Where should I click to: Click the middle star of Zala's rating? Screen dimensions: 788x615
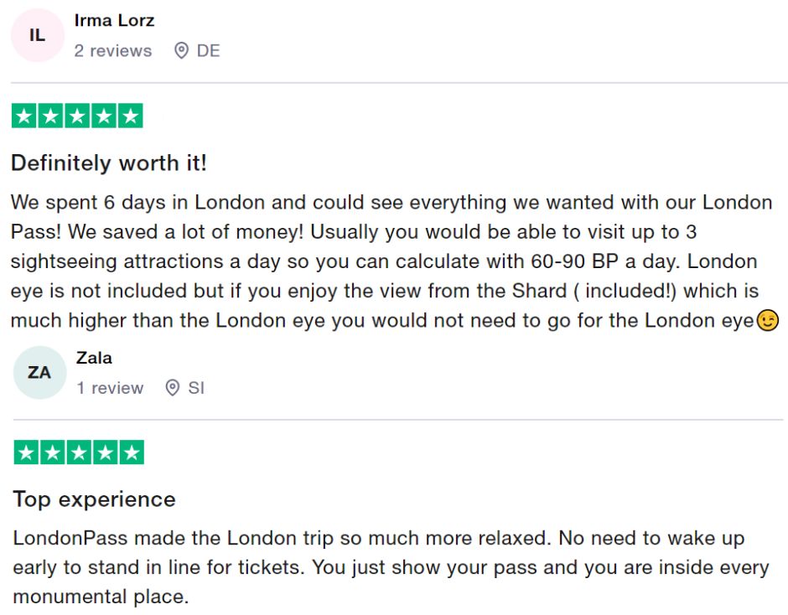79,453
